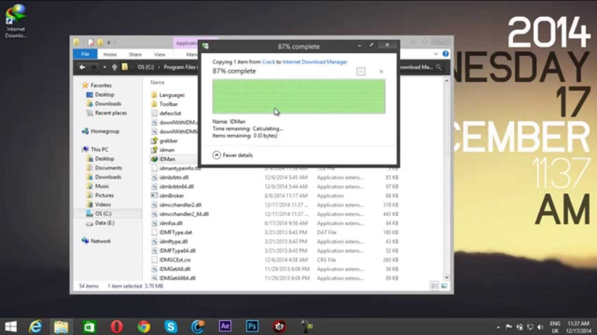Screen dimensions: 597x335
Task: Open Photoshop from the taskbar
Action: coord(252,326)
